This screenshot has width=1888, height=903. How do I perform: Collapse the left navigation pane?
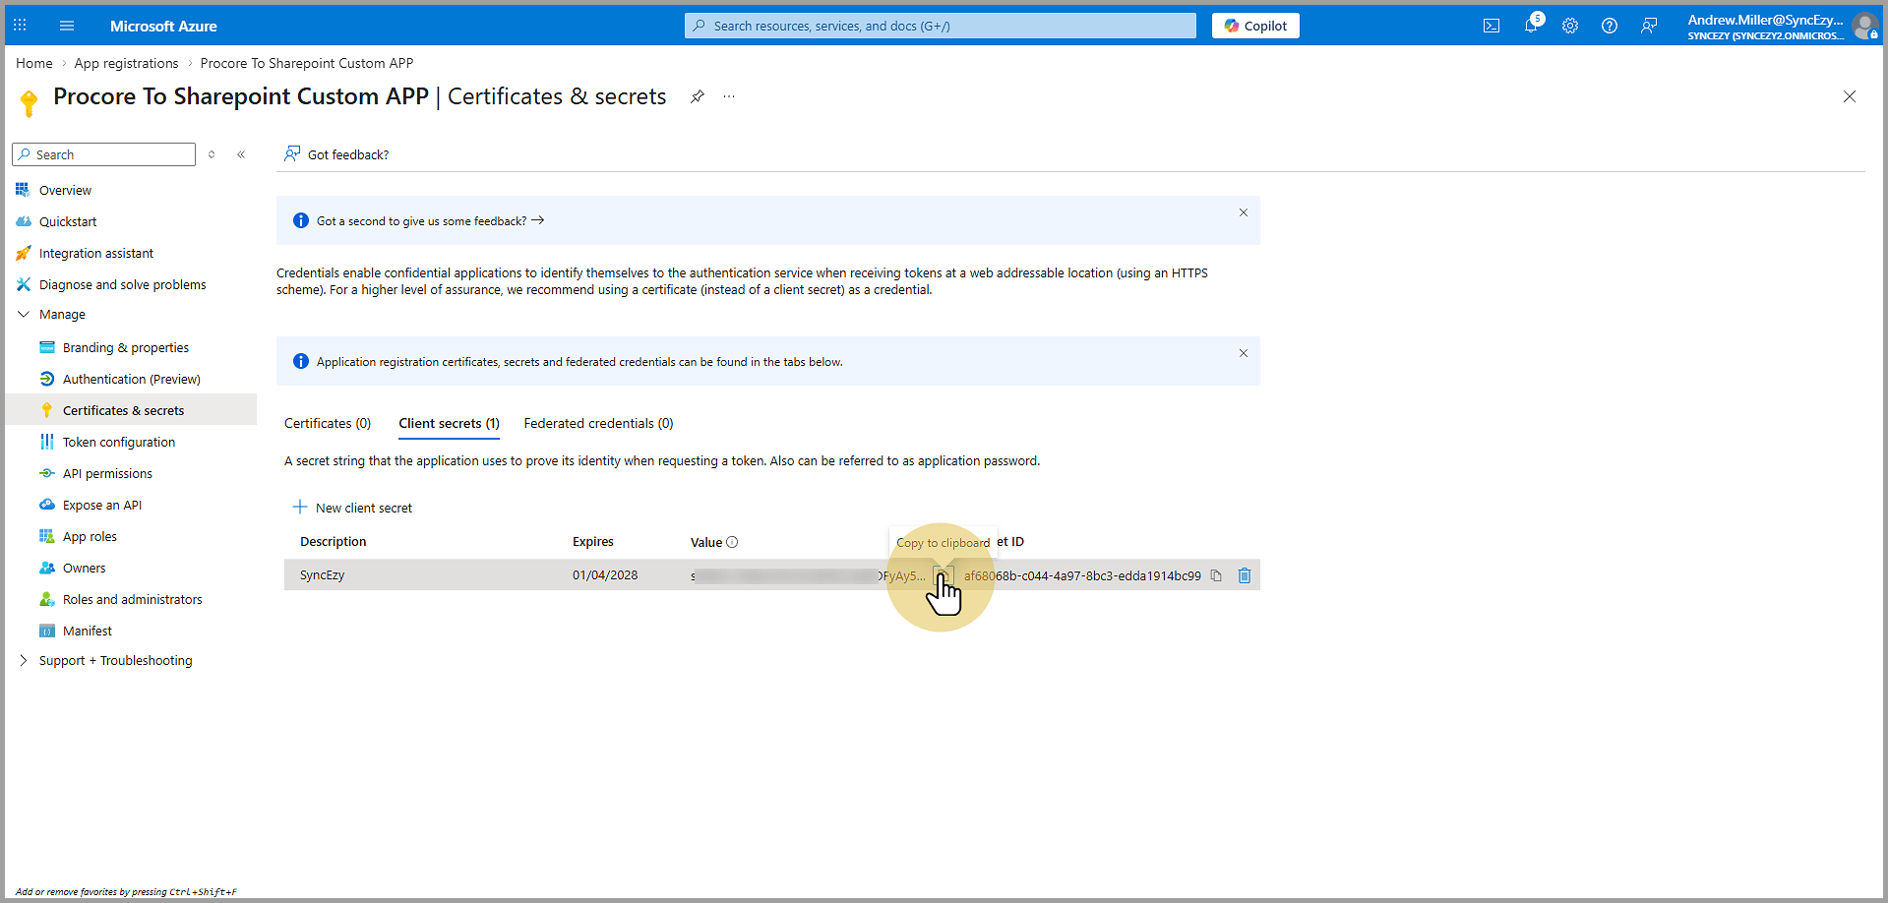tap(241, 154)
